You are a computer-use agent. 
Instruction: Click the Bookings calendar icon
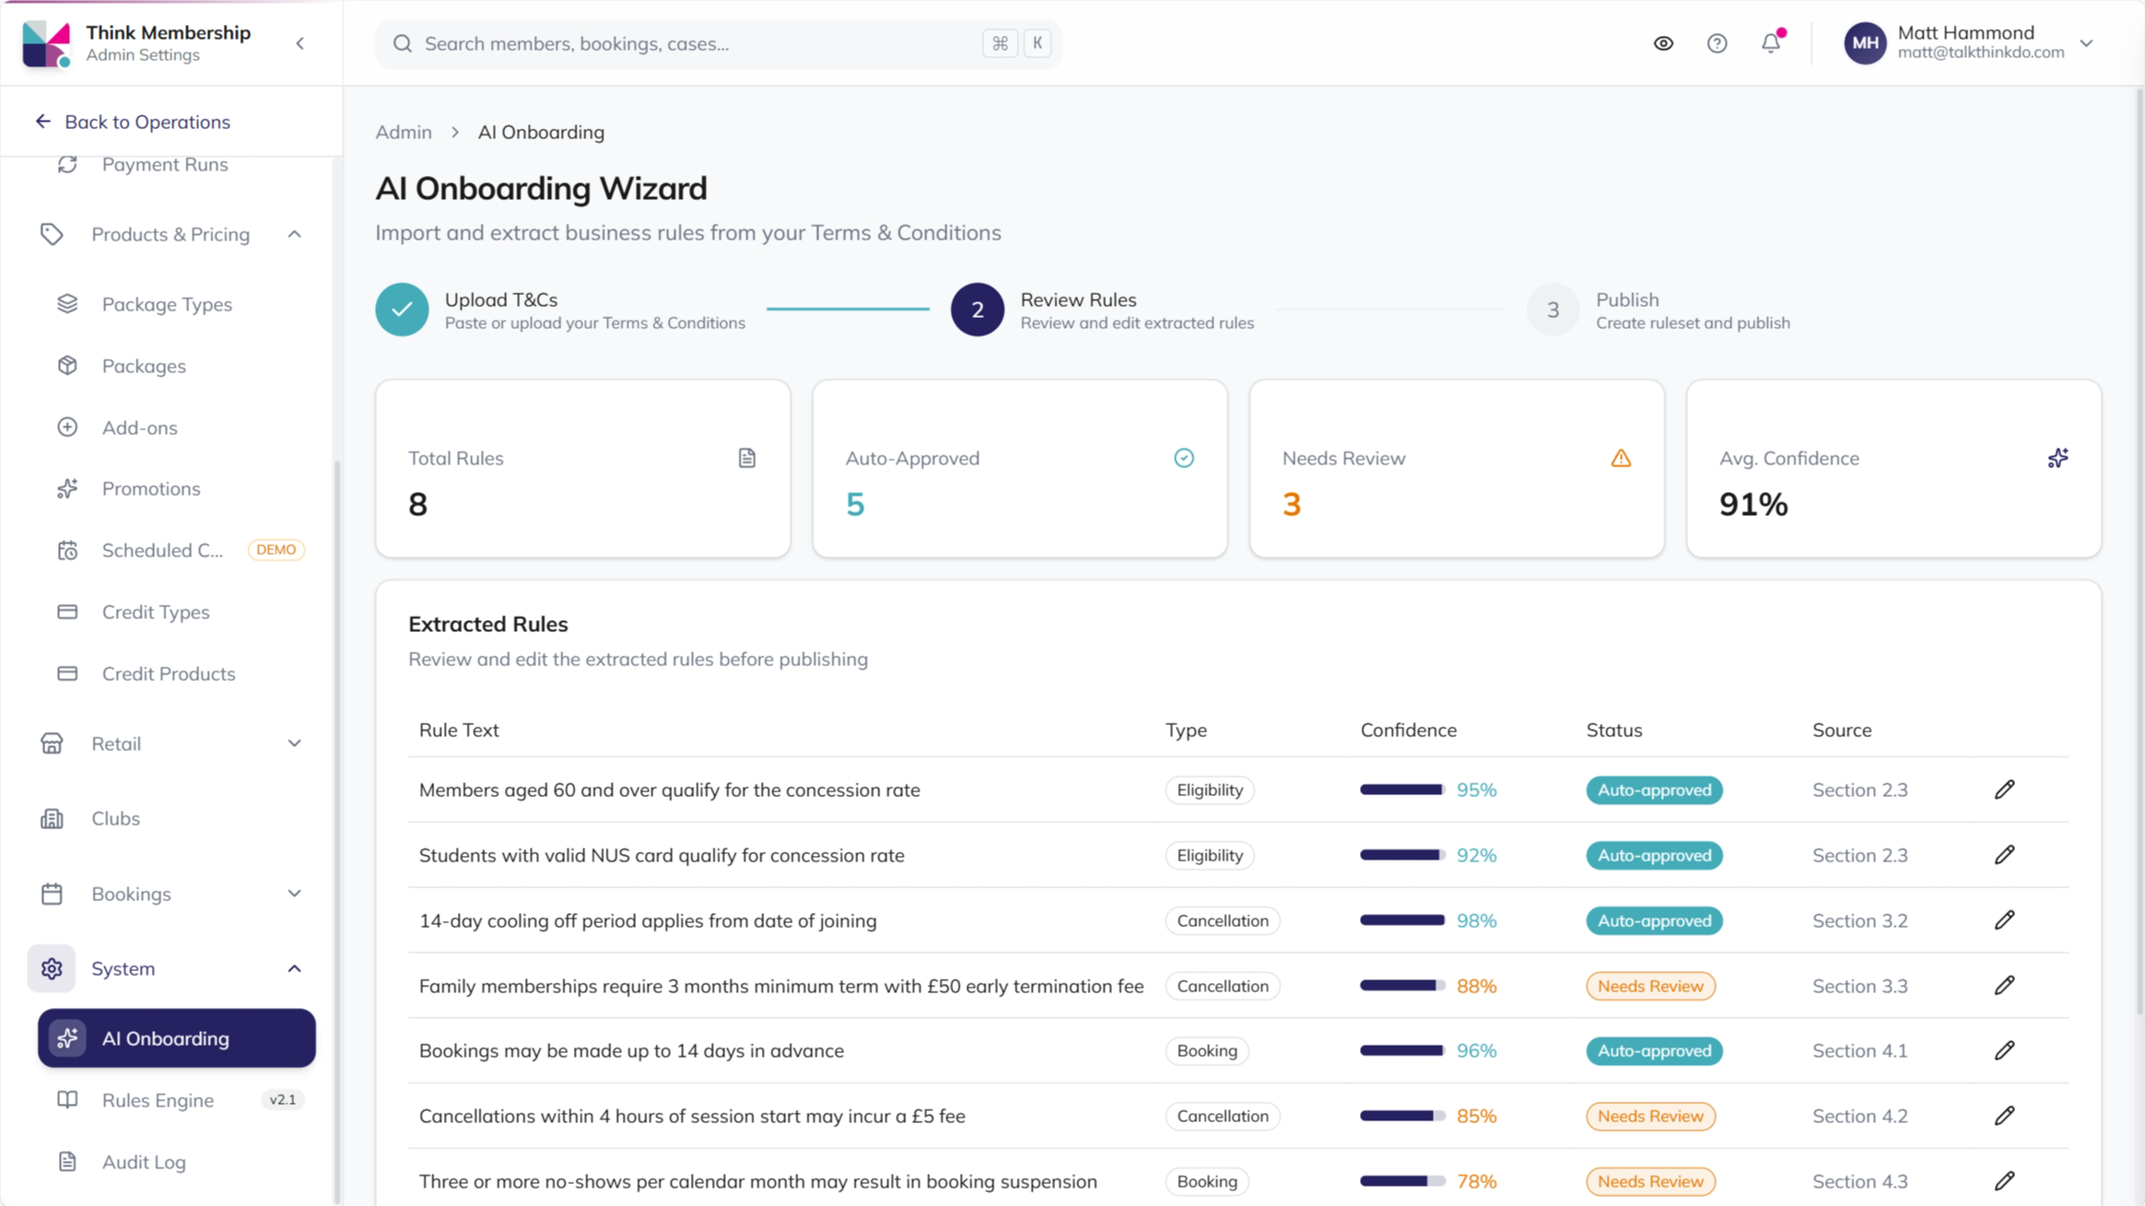(x=52, y=894)
